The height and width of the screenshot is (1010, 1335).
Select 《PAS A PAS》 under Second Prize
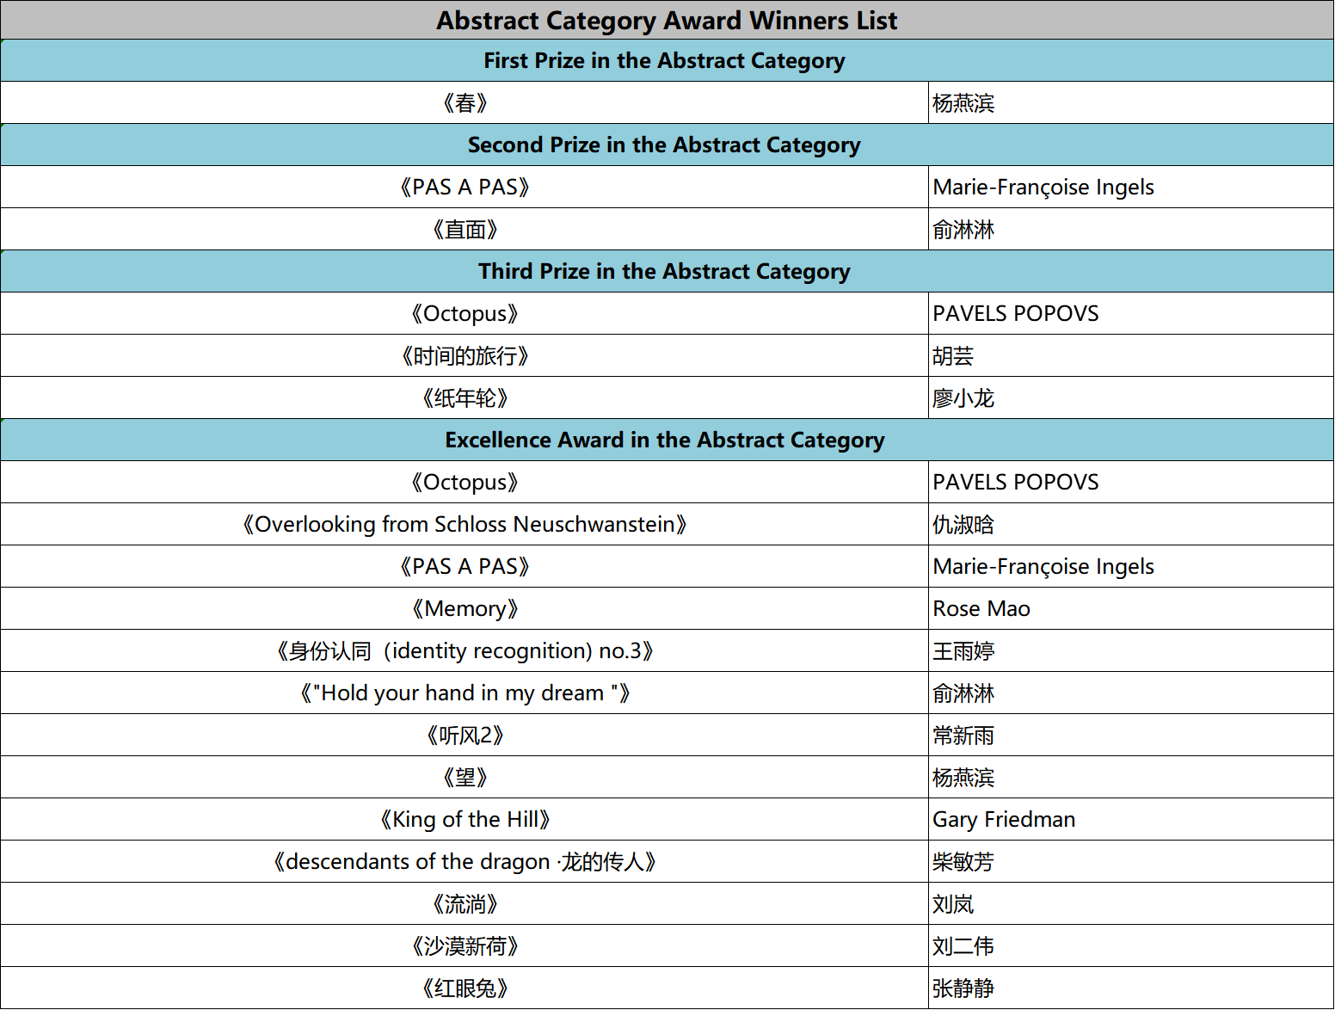pos(464,187)
